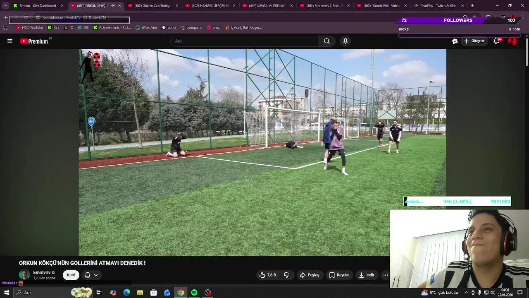The image size is (529, 298).
Task: Open the OİS bookmark
Action: click(x=83, y=28)
